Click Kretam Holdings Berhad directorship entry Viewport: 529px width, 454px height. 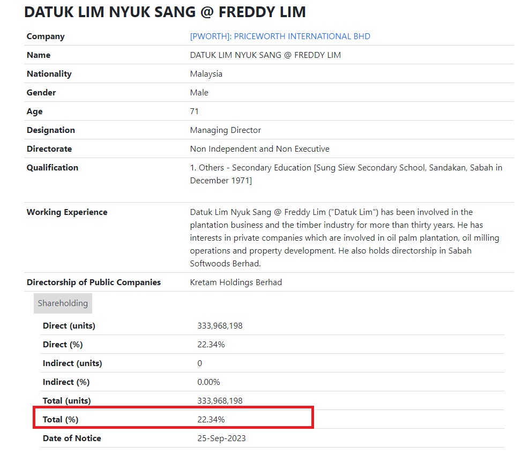tap(236, 282)
